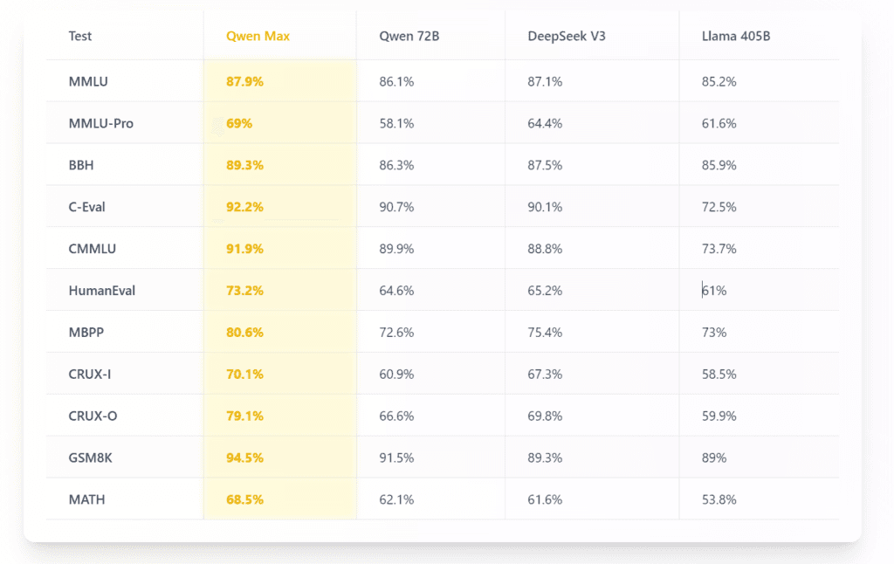Screen dimensions: 894x564
Task: Select Qwen 72B CRUX-O score 66.6%
Action: click(x=396, y=416)
